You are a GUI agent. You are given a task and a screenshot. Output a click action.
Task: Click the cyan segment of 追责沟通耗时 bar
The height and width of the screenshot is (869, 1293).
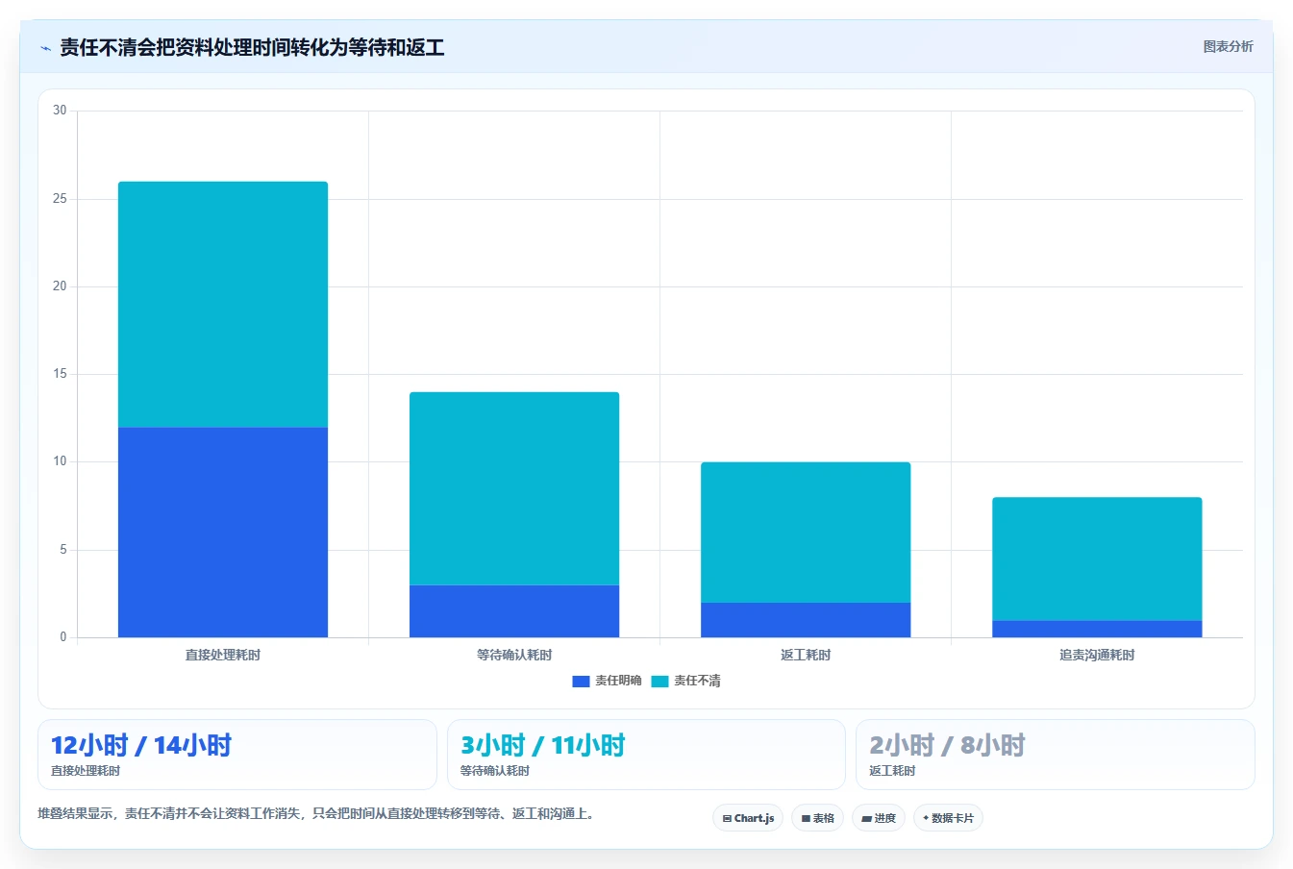1097,559
